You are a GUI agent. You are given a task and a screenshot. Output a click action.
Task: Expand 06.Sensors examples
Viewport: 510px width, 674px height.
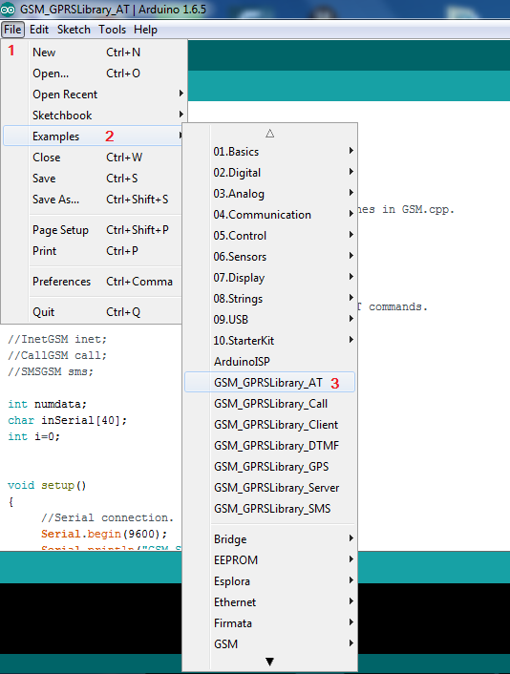coord(269,257)
